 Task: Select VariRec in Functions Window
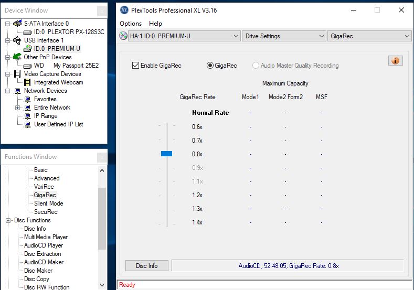(x=44, y=187)
